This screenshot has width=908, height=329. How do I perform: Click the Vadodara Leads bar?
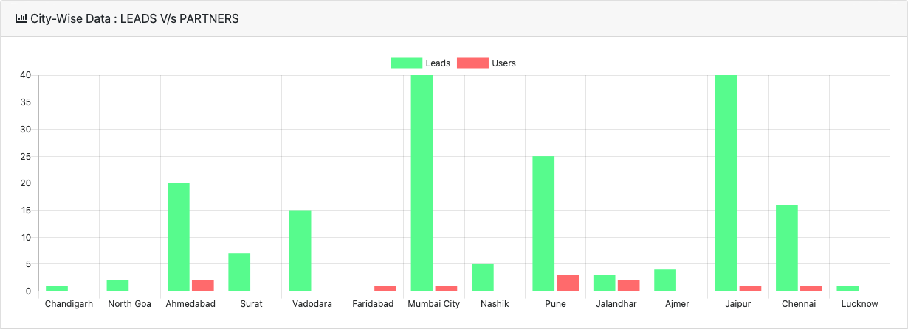300,250
